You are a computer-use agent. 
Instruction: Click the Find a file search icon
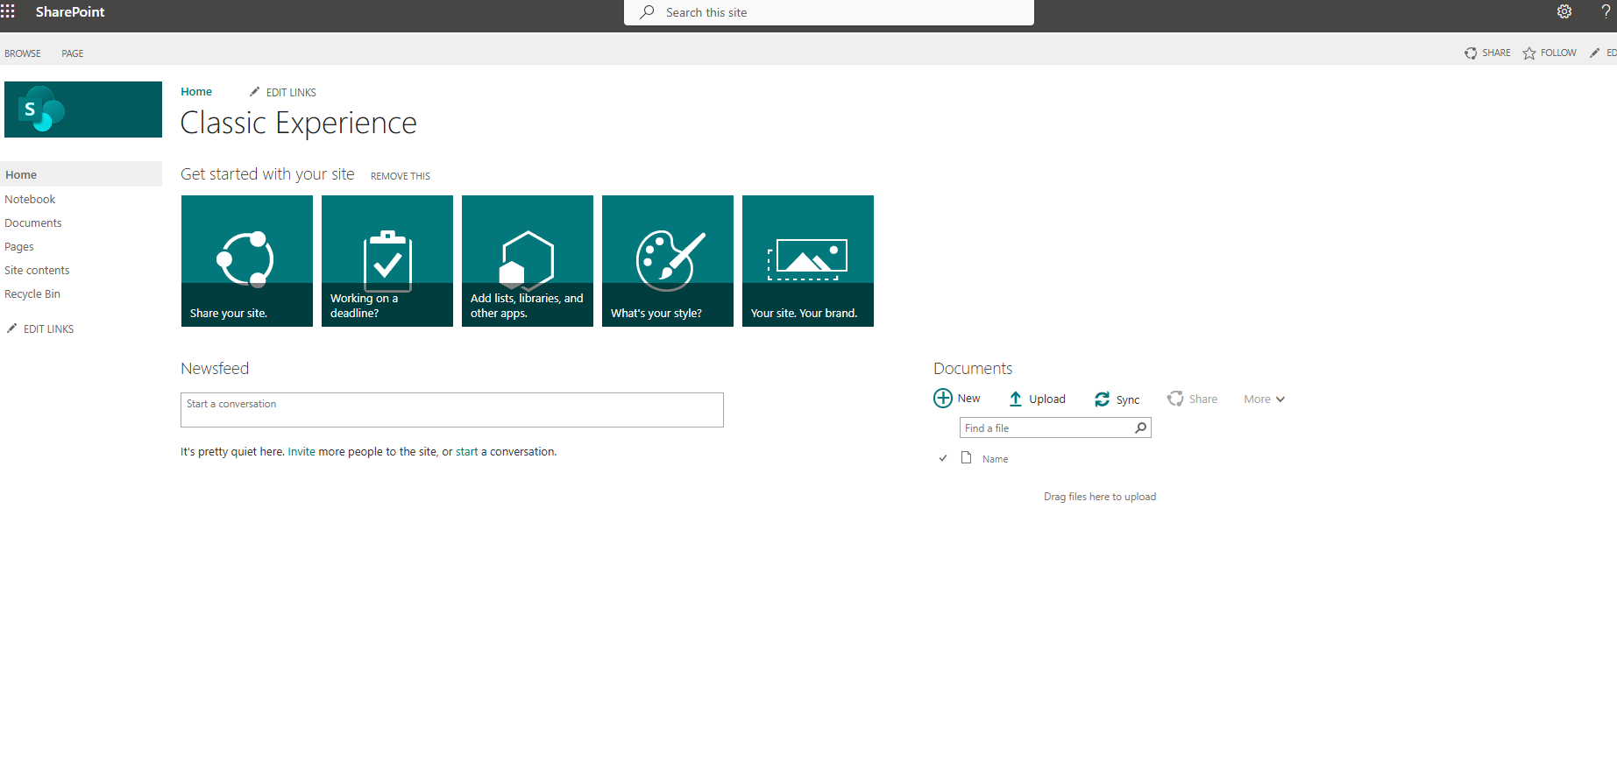pos(1140,427)
